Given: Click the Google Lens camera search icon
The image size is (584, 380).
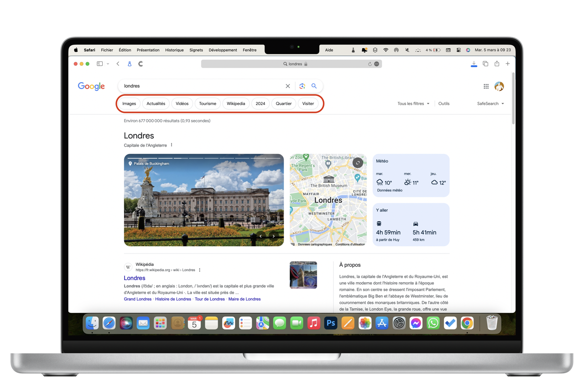Looking at the screenshot, I should (x=302, y=86).
